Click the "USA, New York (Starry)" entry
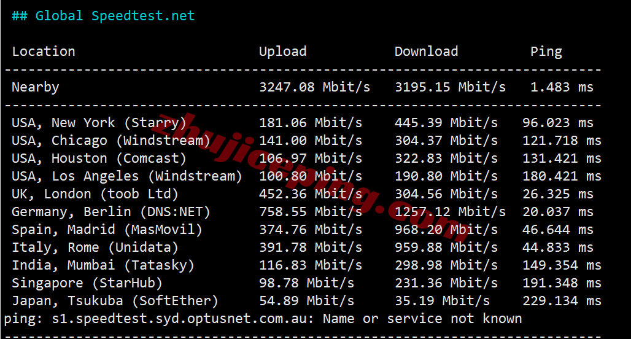 (x=99, y=123)
